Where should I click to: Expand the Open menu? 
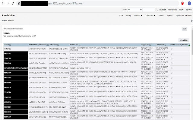170,15
